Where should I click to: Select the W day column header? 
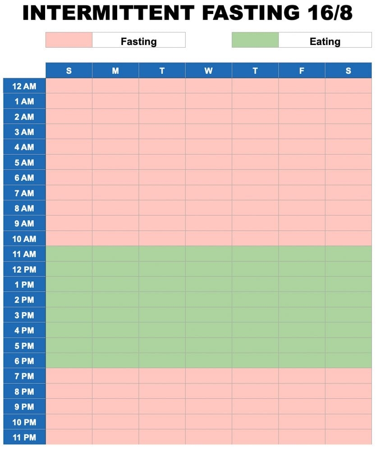click(208, 71)
